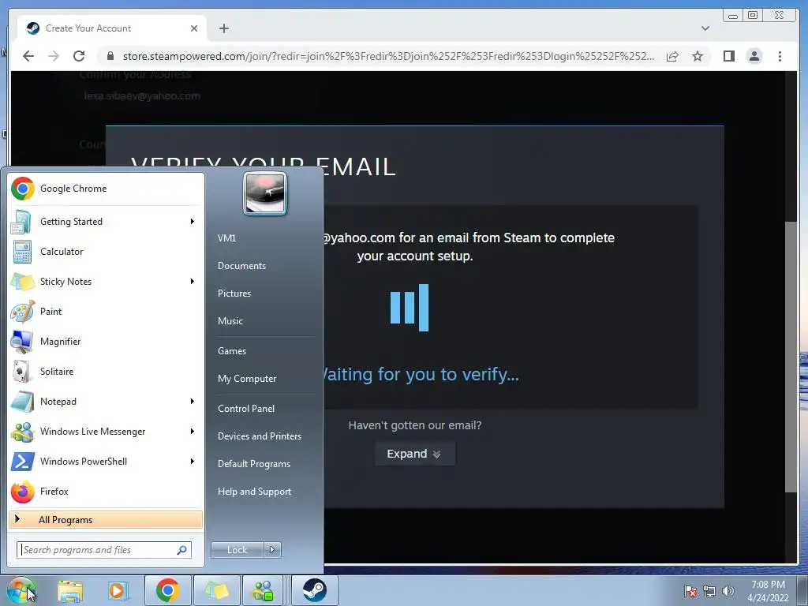Bookmark this tab with star icon

coord(698,56)
